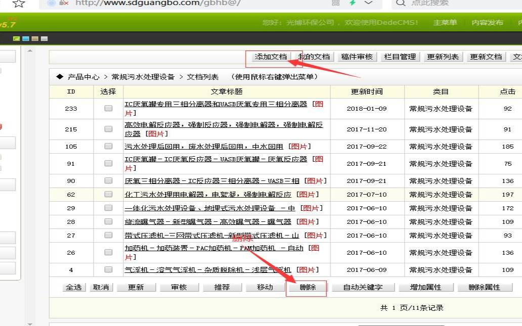Viewport: 522px width, 326px height.
Task: Open the 主菜单 menu in the green bar
Action: point(445,23)
